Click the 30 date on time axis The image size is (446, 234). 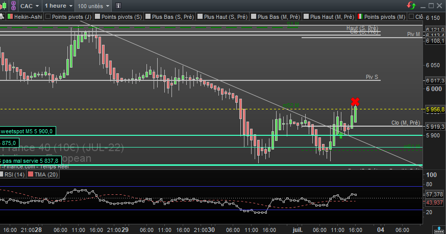click(x=211, y=230)
